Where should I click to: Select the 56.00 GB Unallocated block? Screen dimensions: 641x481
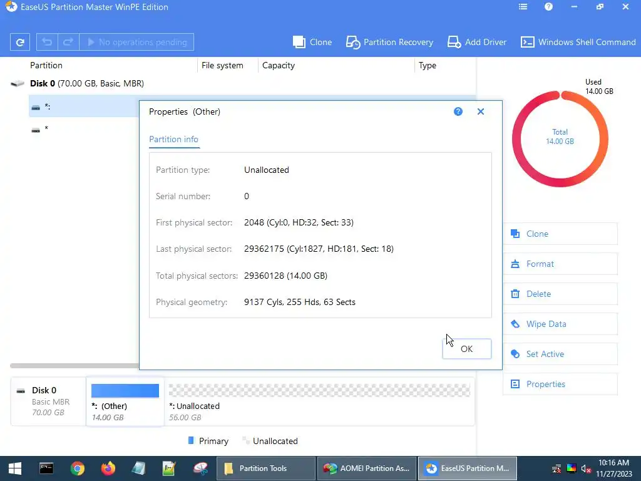pyautogui.click(x=319, y=401)
